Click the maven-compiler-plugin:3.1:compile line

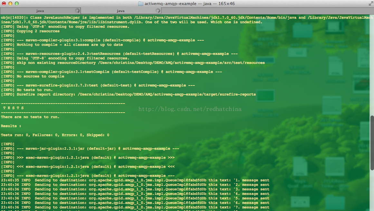pyautogui.click(x=102, y=40)
